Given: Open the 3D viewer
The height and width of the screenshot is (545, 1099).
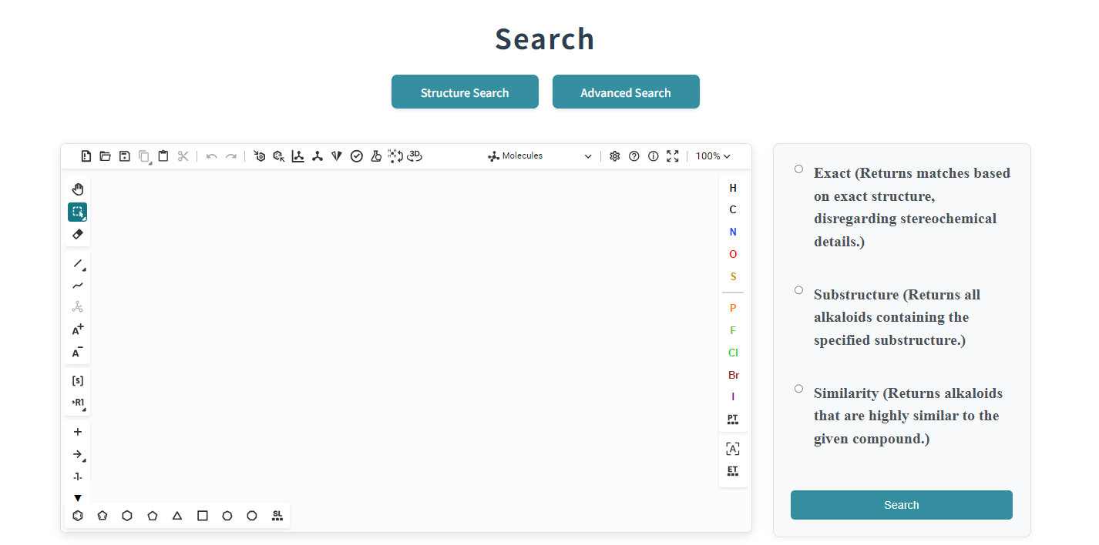Looking at the screenshot, I should click(415, 156).
